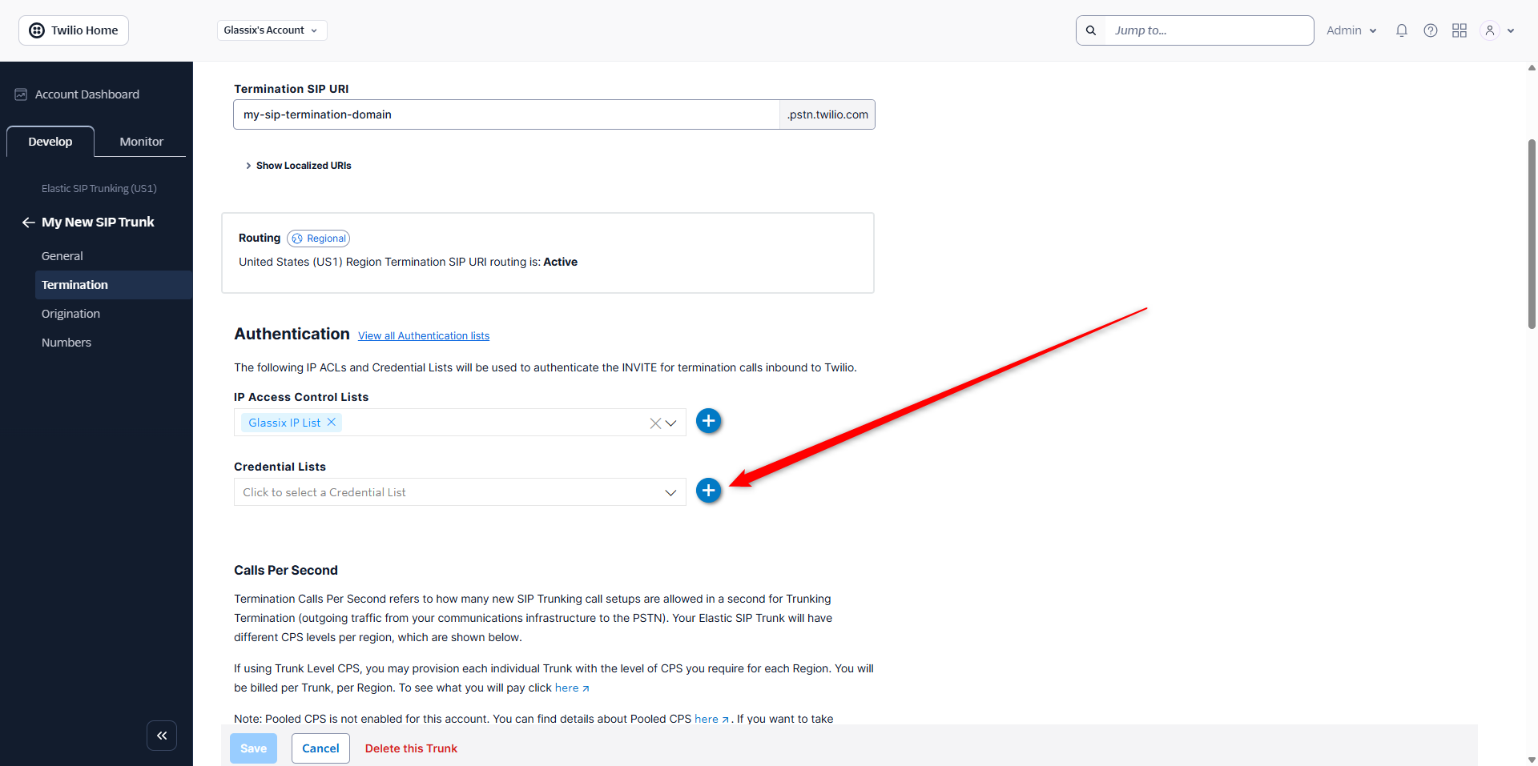Screen dimensions: 1538x766
Task: Open the Admin dropdown menu
Action: [x=1351, y=30]
